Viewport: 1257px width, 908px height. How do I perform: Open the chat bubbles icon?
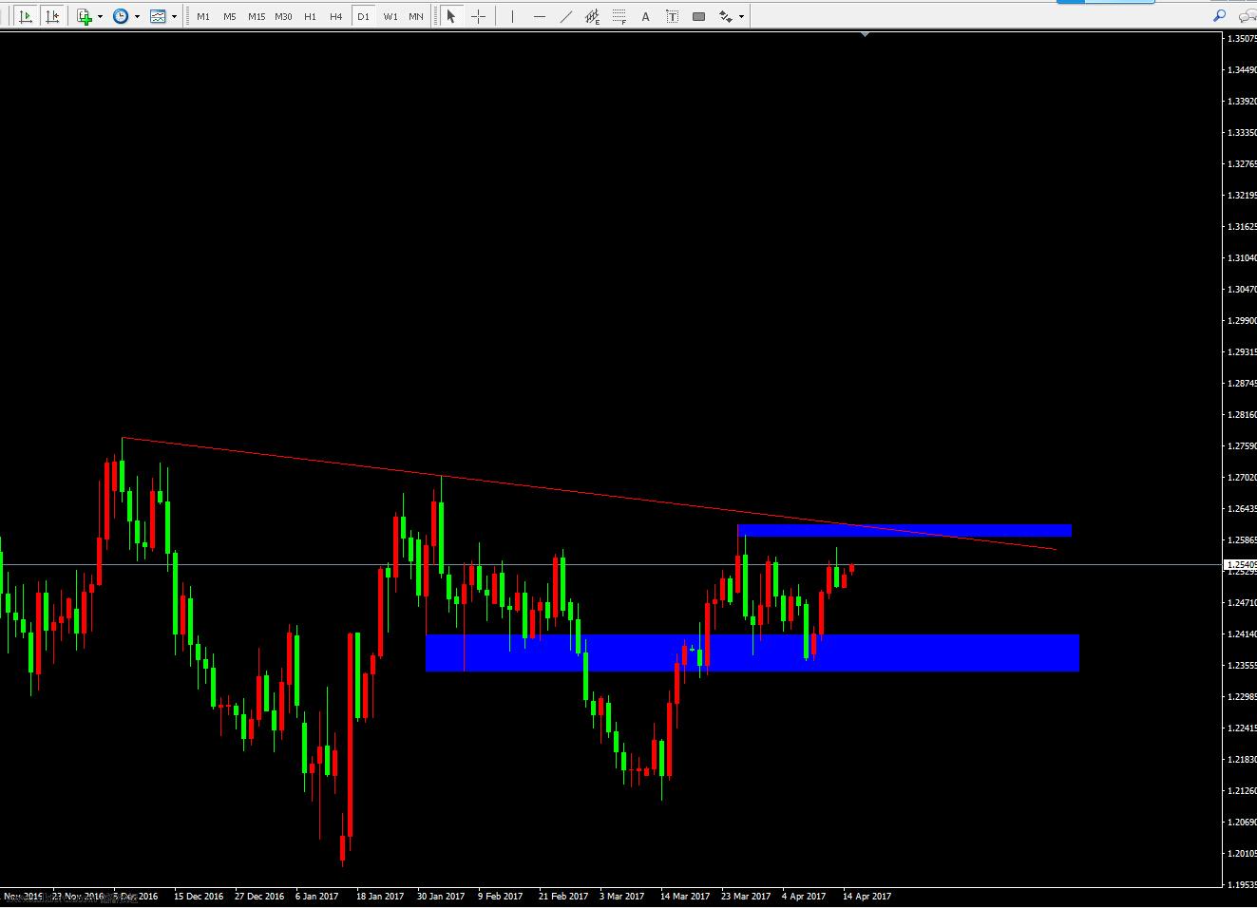pos(1247,15)
